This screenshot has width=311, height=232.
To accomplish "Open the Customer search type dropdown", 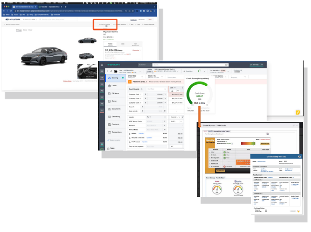I will [145, 65].
